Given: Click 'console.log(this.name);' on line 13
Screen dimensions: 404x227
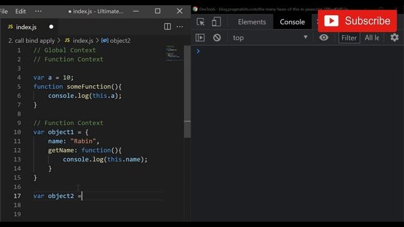Looking at the screenshot, I should click(x=105, y=160).
